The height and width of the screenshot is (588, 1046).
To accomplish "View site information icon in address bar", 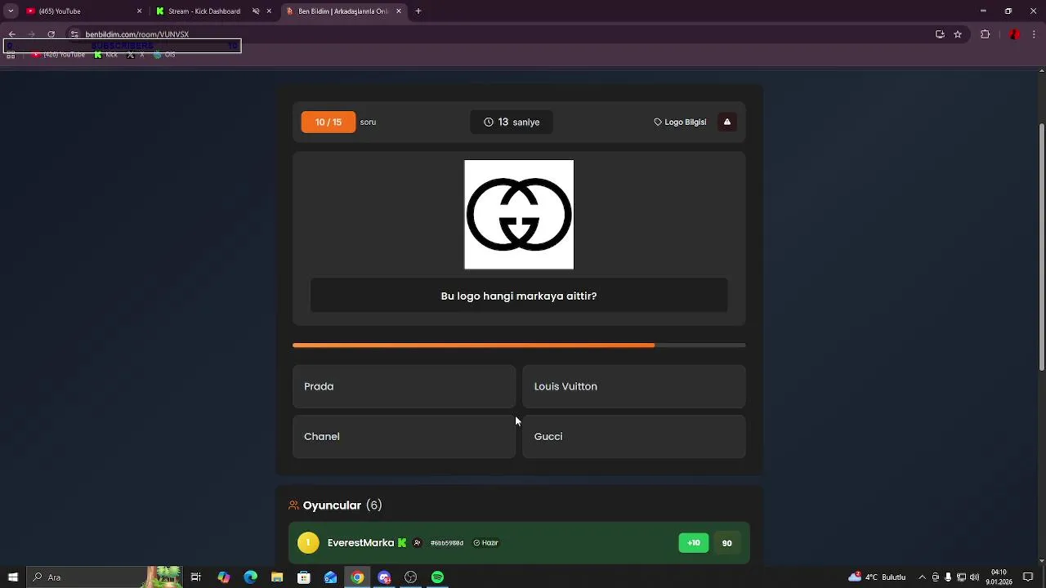I will tap(74, 34).
